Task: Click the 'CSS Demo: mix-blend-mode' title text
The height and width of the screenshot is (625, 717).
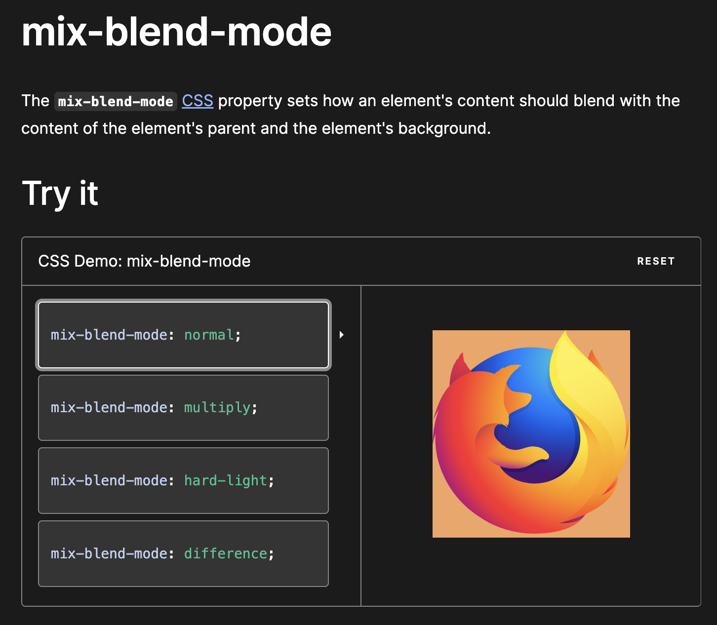Action: click(x=144, y=261)
